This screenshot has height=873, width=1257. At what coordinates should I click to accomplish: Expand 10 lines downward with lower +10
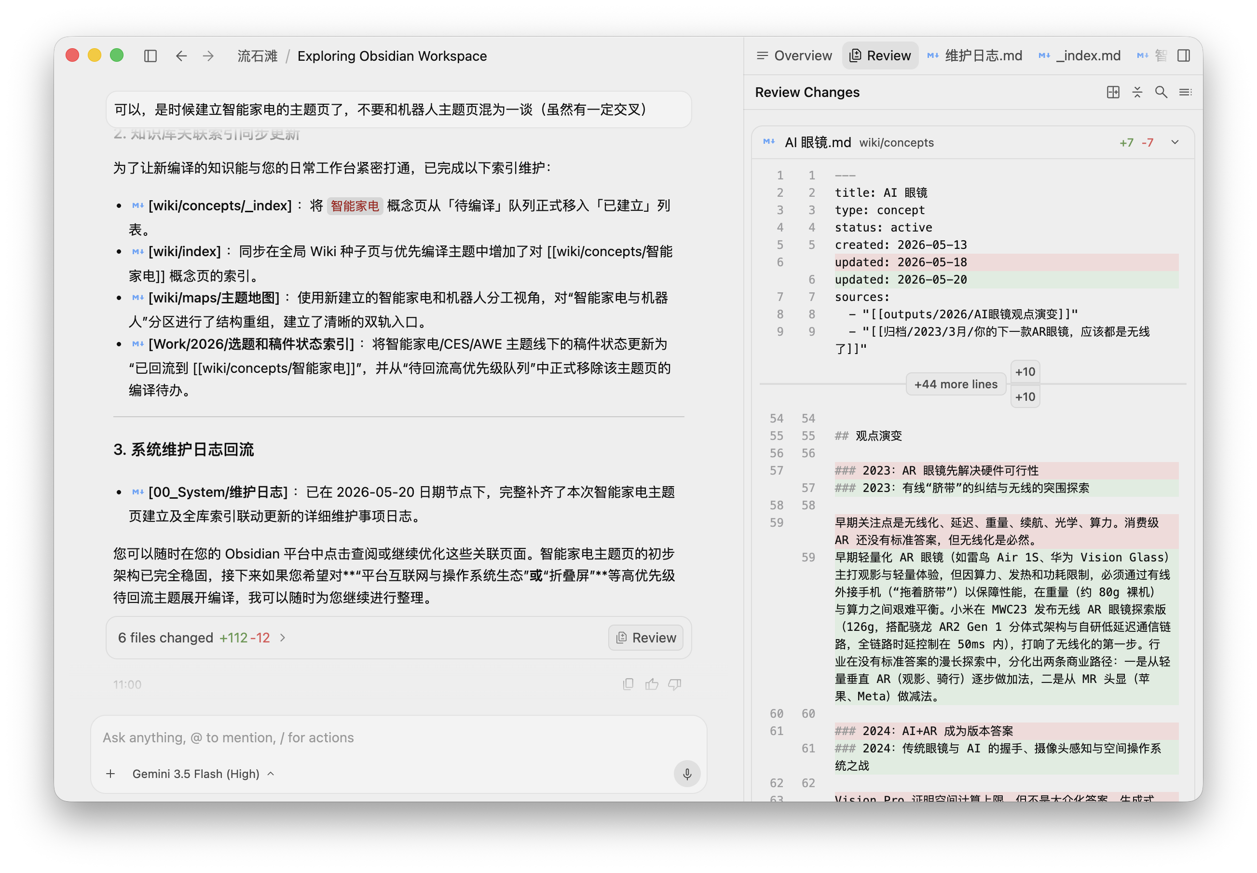point(1025,396)
